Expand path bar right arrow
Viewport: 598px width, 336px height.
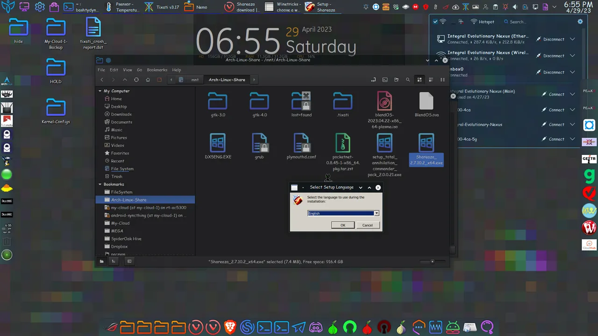pos(254,80)
